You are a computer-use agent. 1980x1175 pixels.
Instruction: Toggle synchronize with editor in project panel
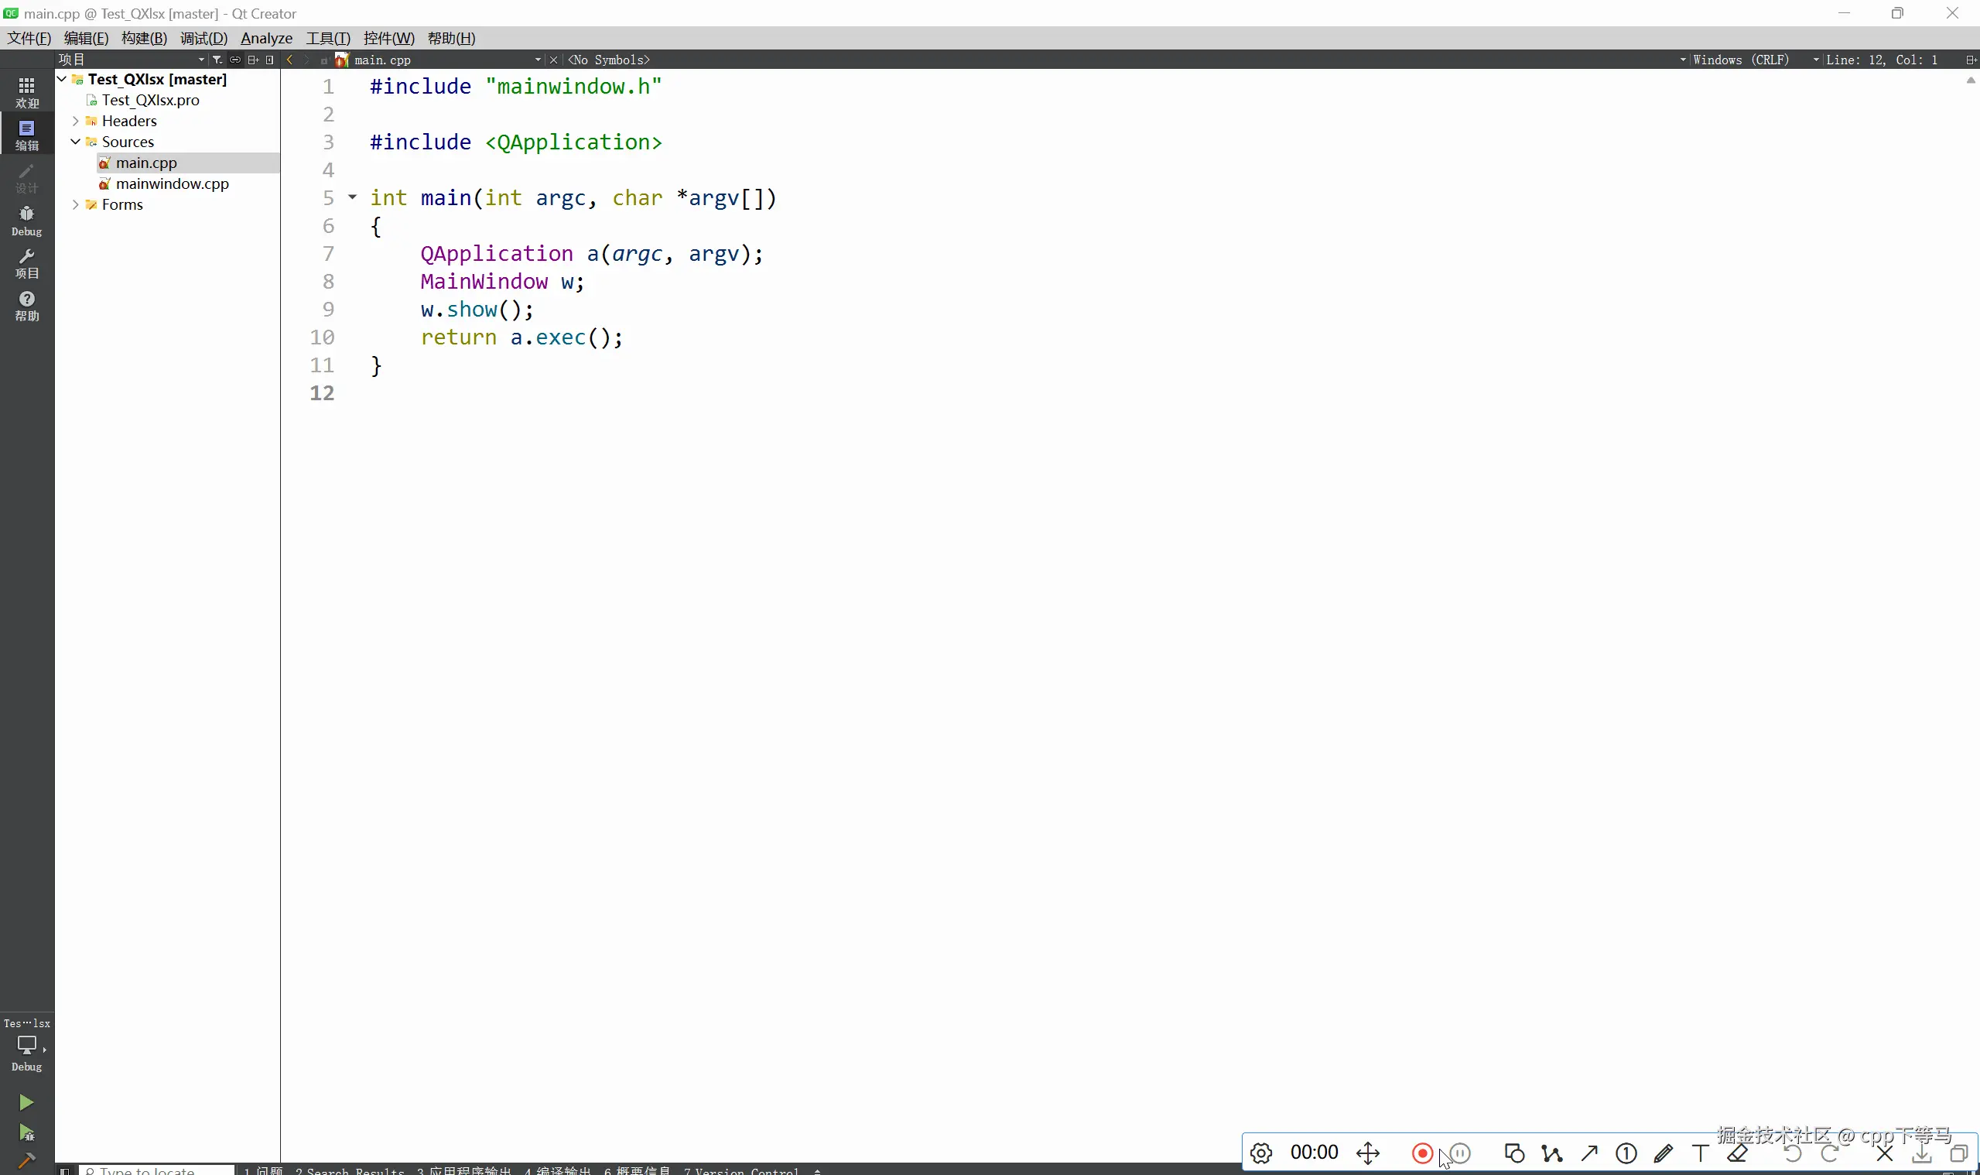pos(236,59)
